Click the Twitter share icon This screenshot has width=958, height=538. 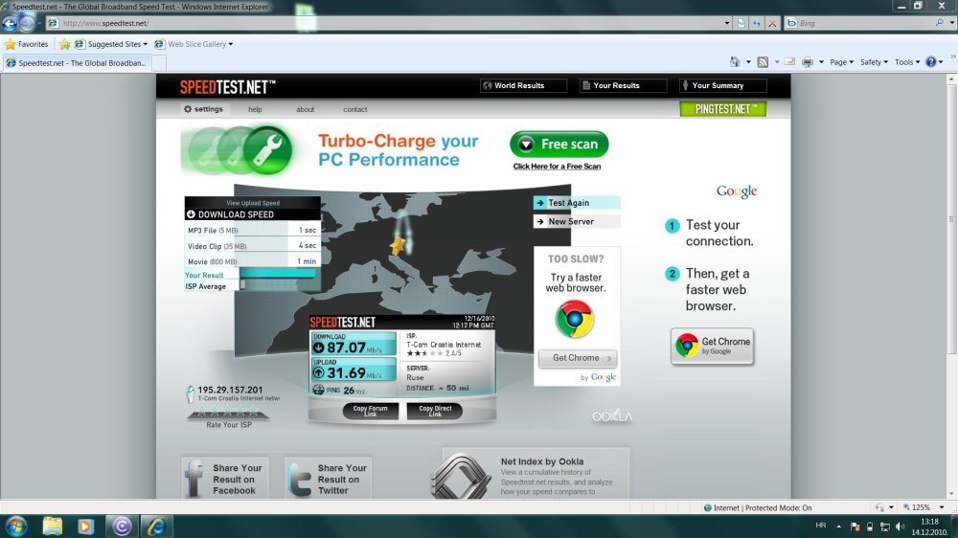(299, 478)
